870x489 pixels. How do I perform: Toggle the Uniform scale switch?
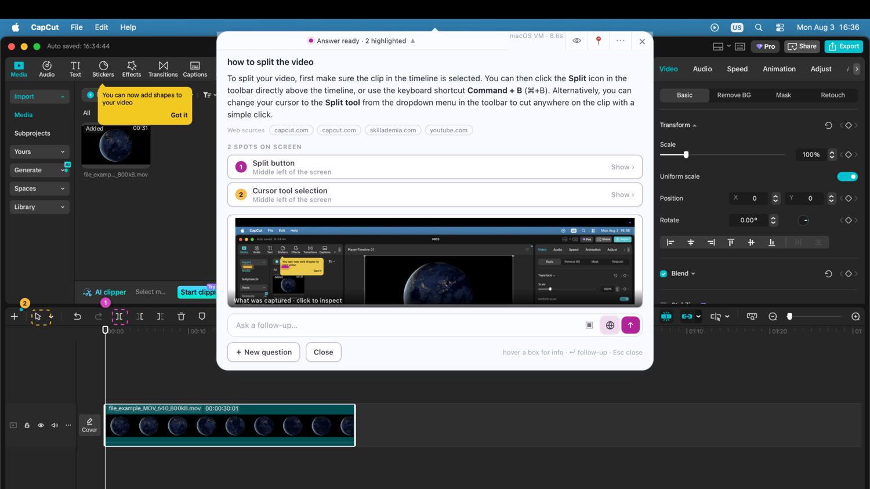coord(847,176)
